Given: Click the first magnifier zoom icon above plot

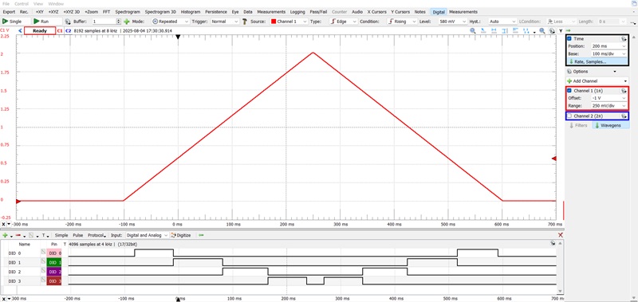Looking at the screenshot, I should click(473, 30).
